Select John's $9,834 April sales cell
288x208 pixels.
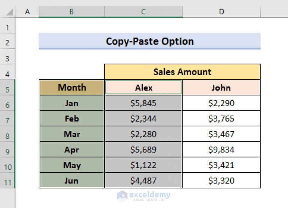click(221, 149)
